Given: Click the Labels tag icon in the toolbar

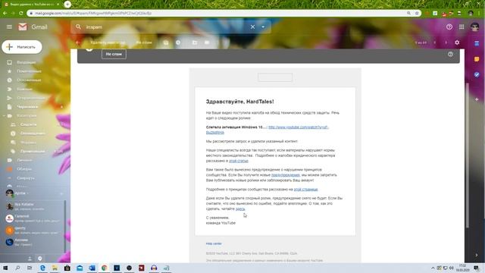Looking at the screenshot, I should tap(207, 42).
